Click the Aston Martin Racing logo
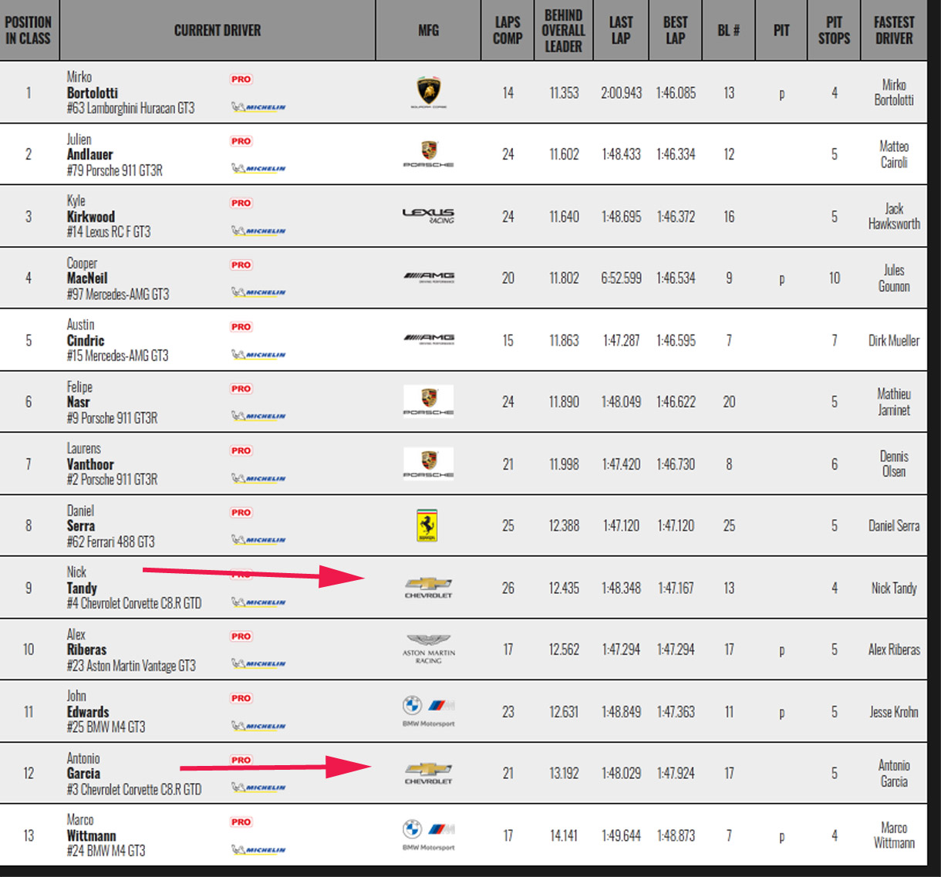Screen dimensions: 941x877 428,649
